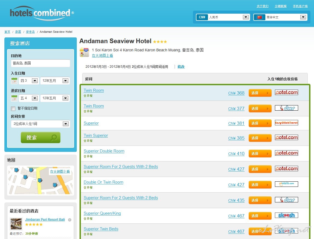This screenshot has width=314, height=239.
Task: Click Skoosh logo in Superior Queen/King row
Action: 286,216
